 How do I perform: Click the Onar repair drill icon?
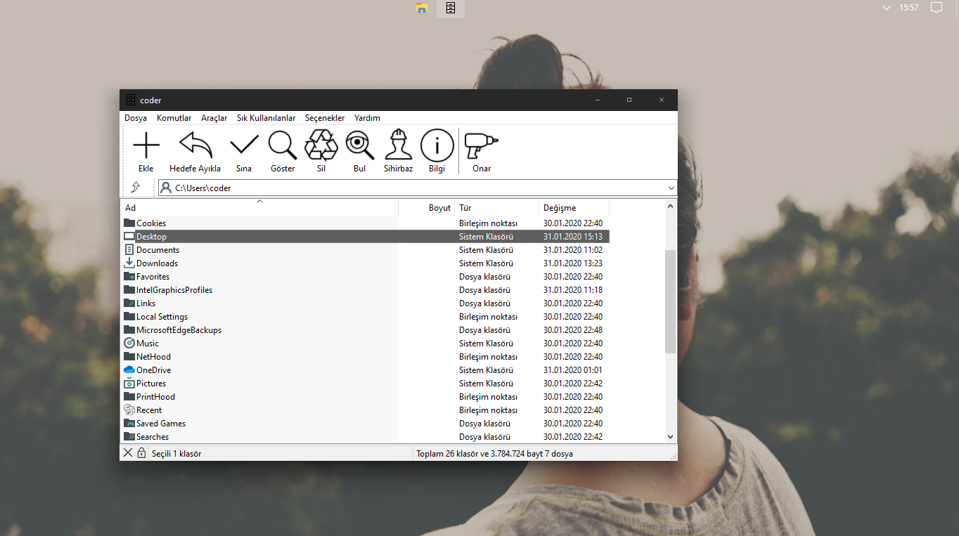(482, 146)
